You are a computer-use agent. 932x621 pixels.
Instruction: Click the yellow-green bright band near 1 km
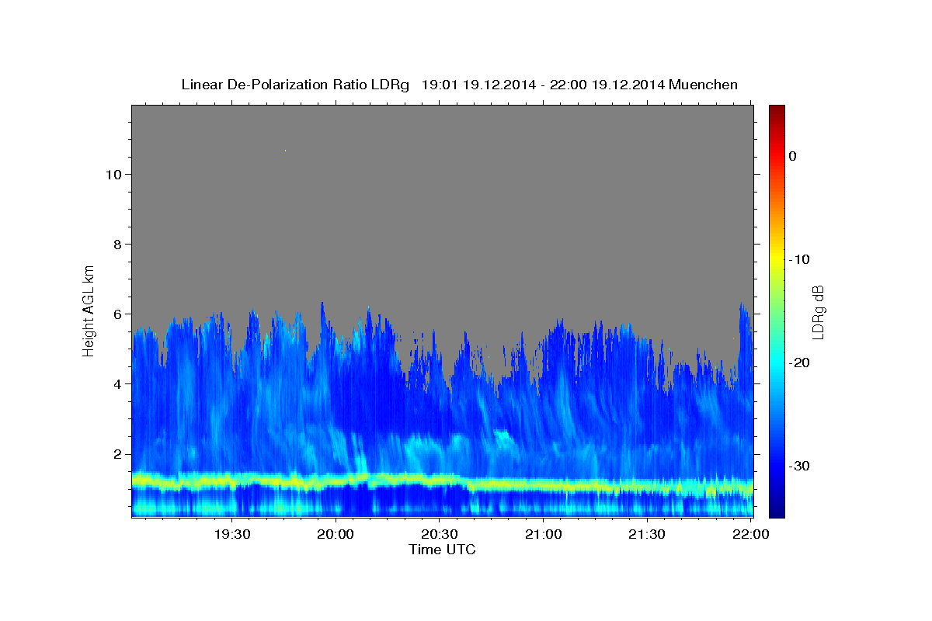click(x=442, y=483)
